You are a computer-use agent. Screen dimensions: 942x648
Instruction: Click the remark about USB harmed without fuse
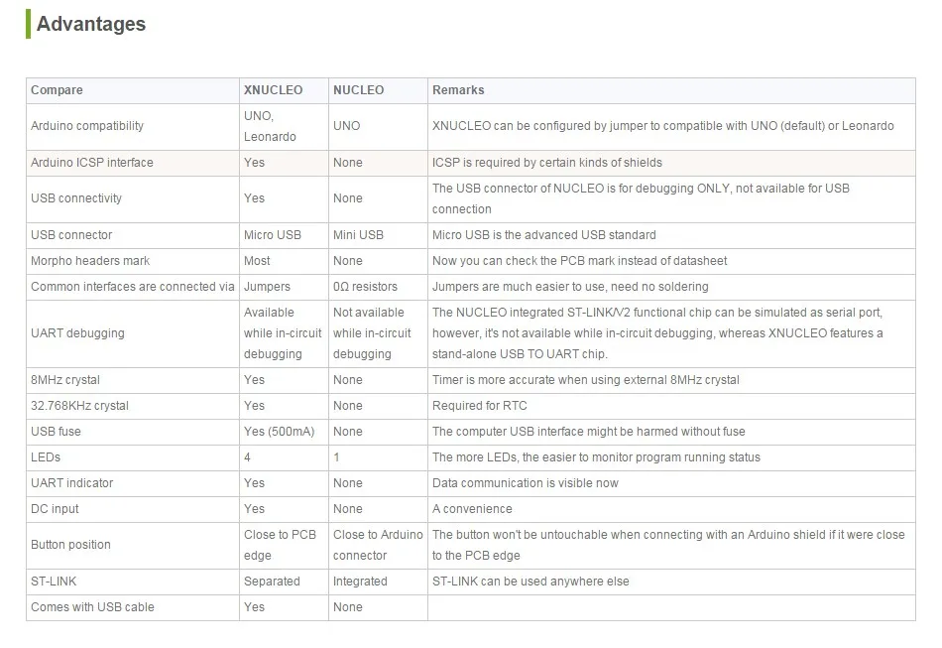coord(589,433)
